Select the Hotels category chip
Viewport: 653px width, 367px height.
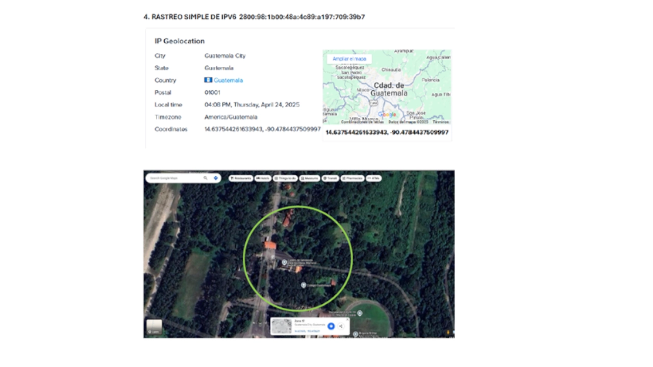[263, 178]
